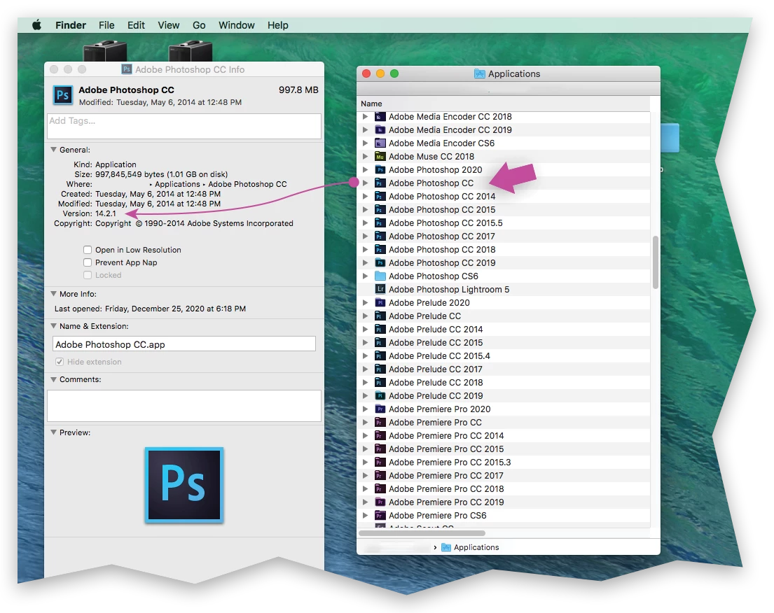Select the Adobe Photoshop Lightroom 5 icon

(x=380, y=290)
